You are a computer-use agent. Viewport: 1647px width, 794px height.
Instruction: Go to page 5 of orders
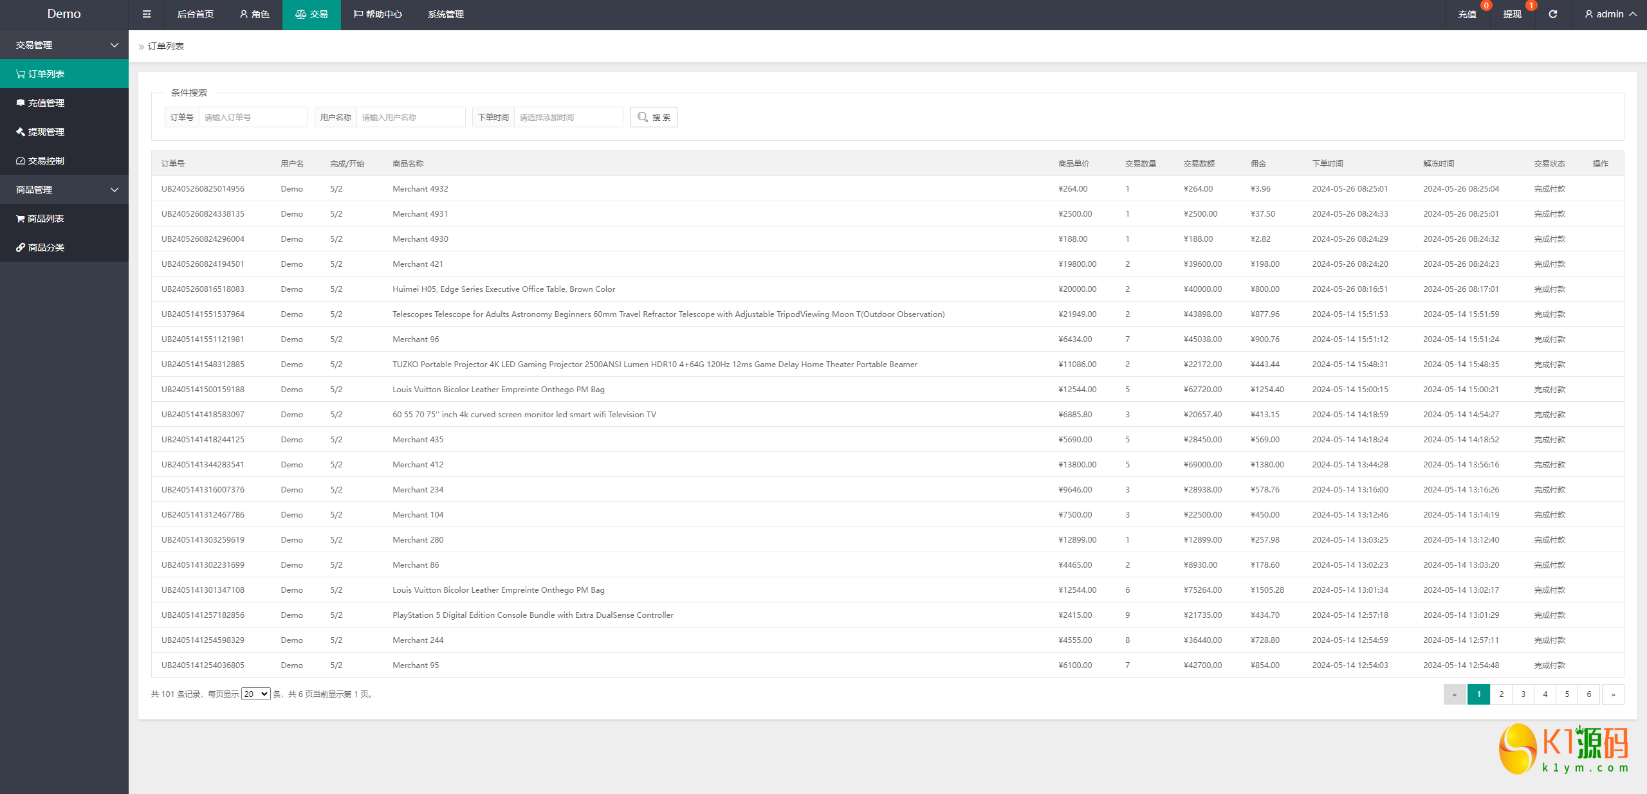coord(1567,694)
